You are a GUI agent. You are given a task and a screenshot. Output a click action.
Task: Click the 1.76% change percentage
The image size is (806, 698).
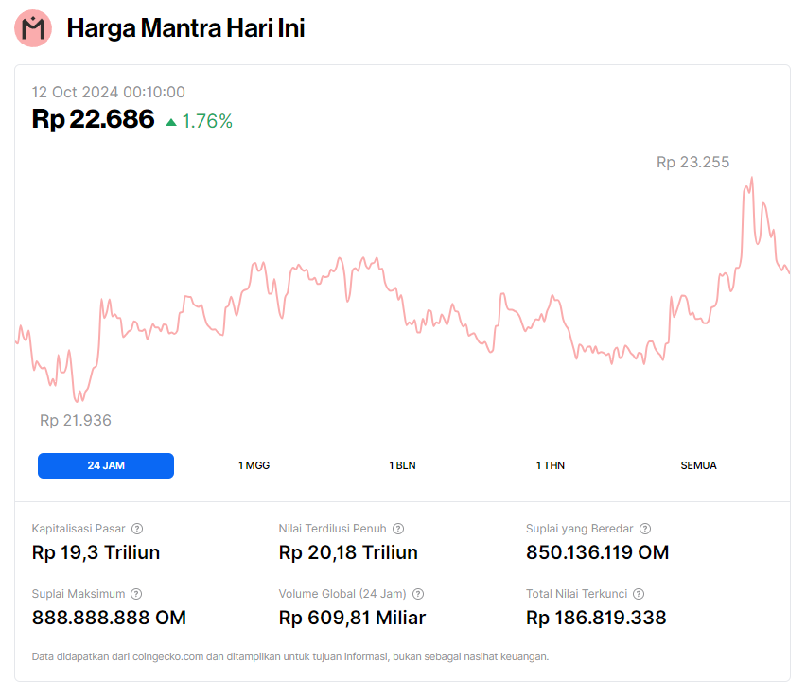pyautogui.click(x=207, y=121)
